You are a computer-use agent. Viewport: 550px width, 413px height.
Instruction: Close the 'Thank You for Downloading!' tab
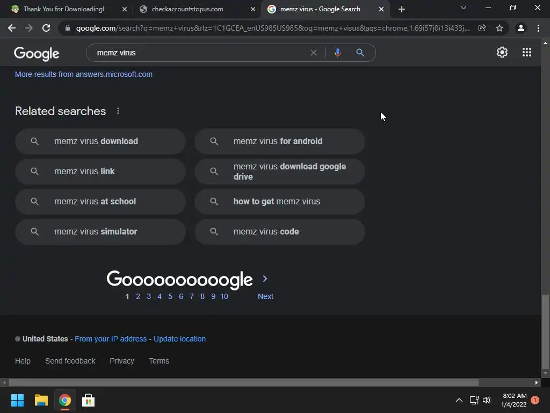click(124, 9)
